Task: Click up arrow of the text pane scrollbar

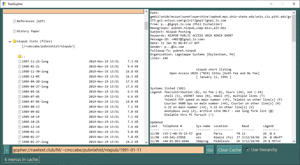Action: 294,13
